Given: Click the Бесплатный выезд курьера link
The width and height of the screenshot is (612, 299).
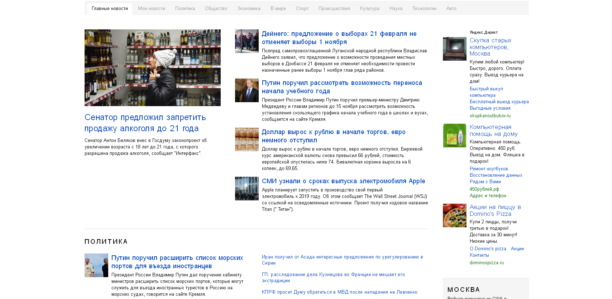Looking at the screenshot, I should (x=499, y=102).
